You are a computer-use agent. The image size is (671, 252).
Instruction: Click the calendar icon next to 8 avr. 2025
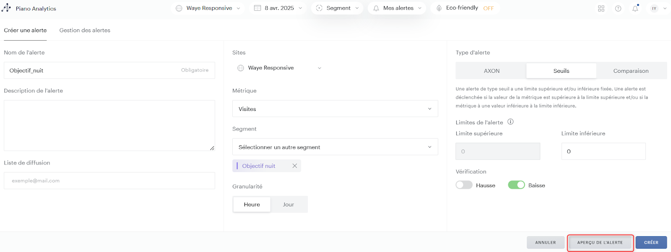[x=257, y=8]
